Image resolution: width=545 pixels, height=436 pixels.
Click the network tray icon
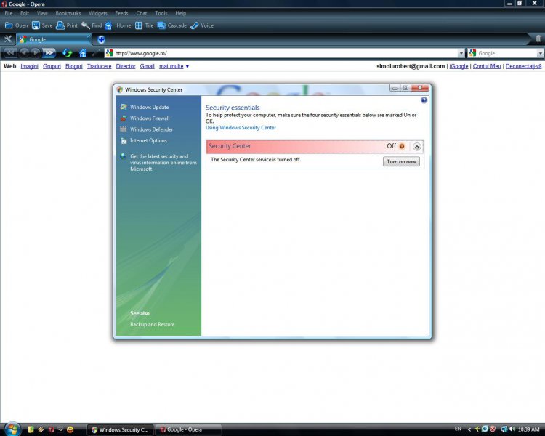coord(504,429)
